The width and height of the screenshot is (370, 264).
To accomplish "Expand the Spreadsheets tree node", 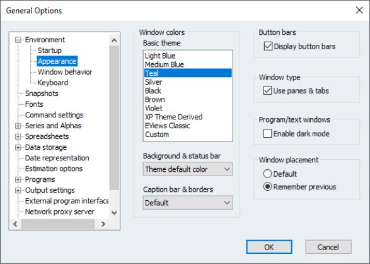I will tap(18, 136).
